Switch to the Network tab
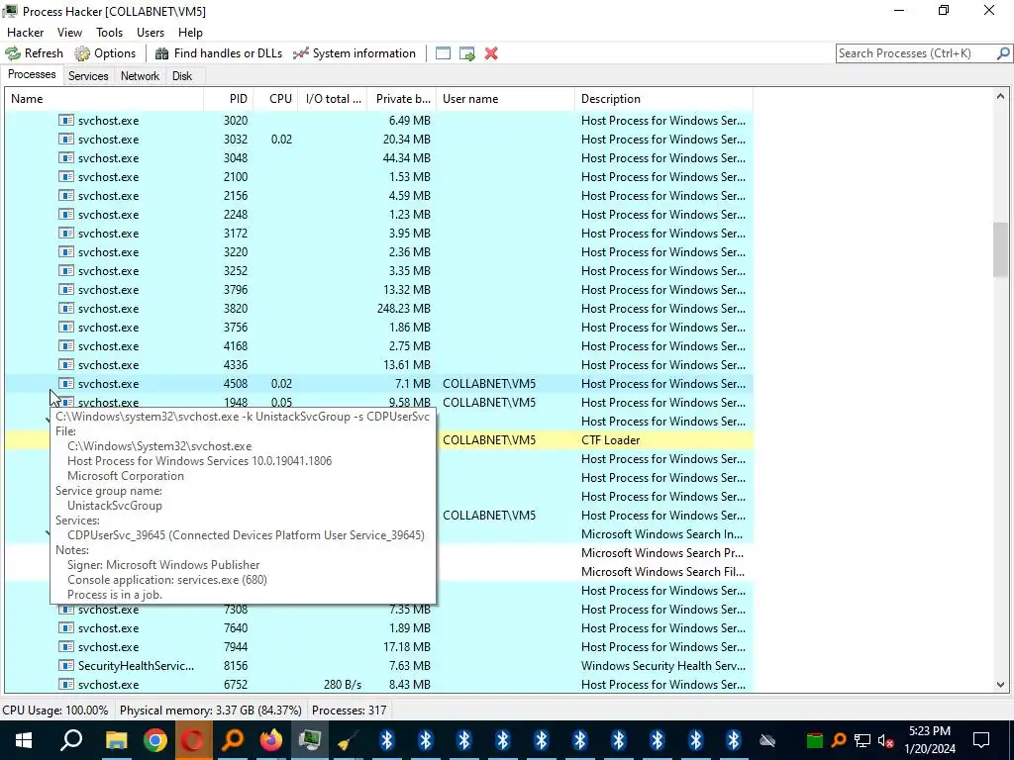The image size is (1014, 760). click(140, 76)
